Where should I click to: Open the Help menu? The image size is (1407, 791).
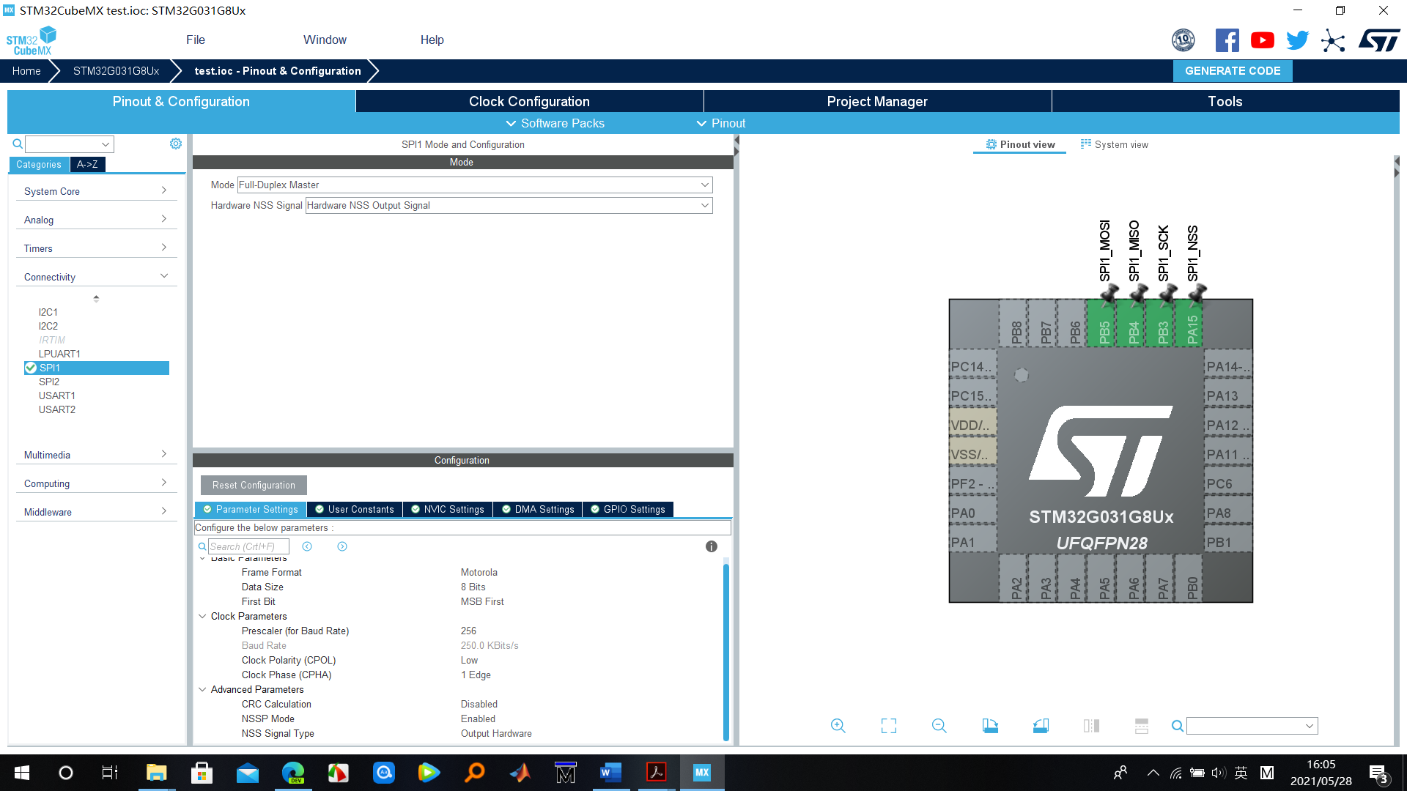[x=432, y=40]
